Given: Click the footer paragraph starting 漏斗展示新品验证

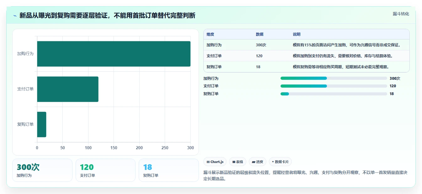Looking at the screenshot, I should pyautogui.click(x=305, y=176).
